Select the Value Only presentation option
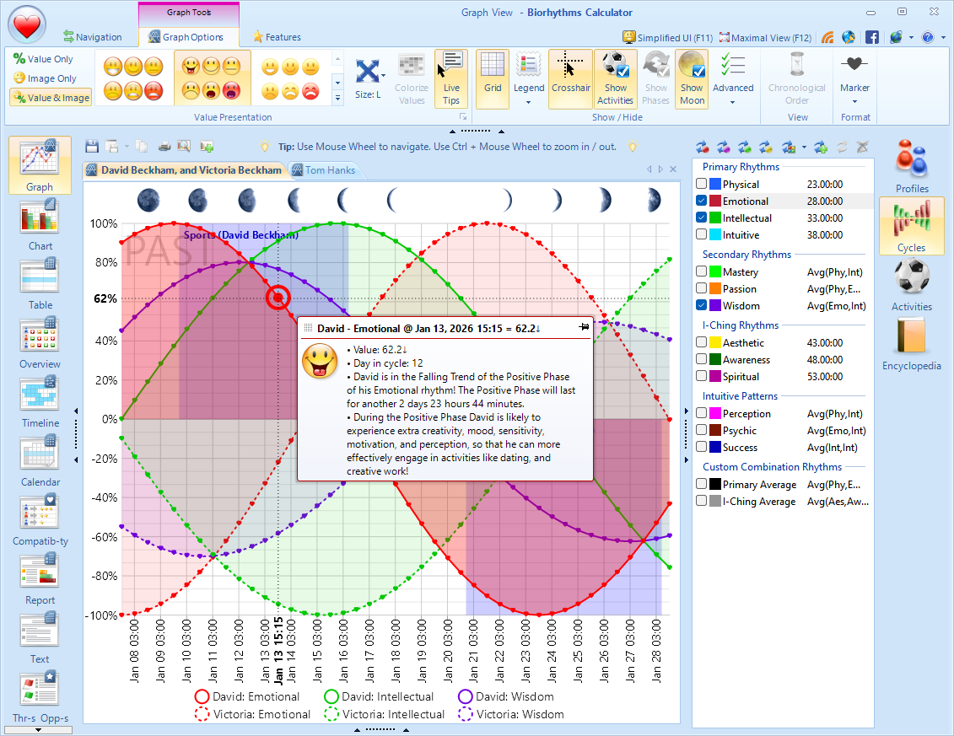This screenshot has width=954, height=736. coord(44,59)
